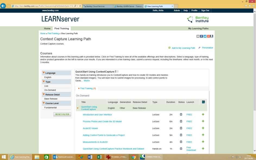Click the page vertical scrollbar down arrow
This screenshot has height=160, width=256.
coord(255,150)
